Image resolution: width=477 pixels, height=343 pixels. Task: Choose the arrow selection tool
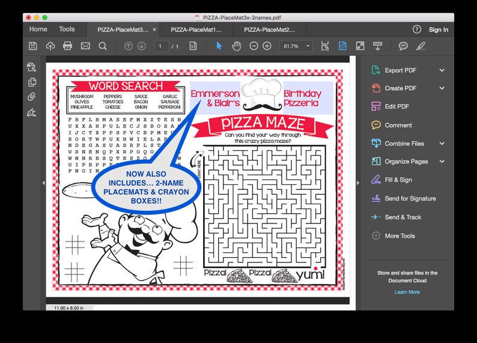click(x=219, y=46)
